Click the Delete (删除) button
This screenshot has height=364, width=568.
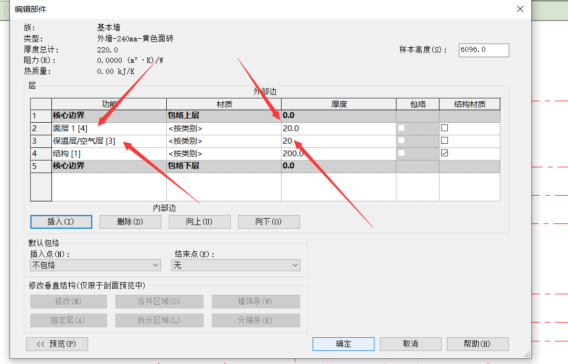pos(130,222)
